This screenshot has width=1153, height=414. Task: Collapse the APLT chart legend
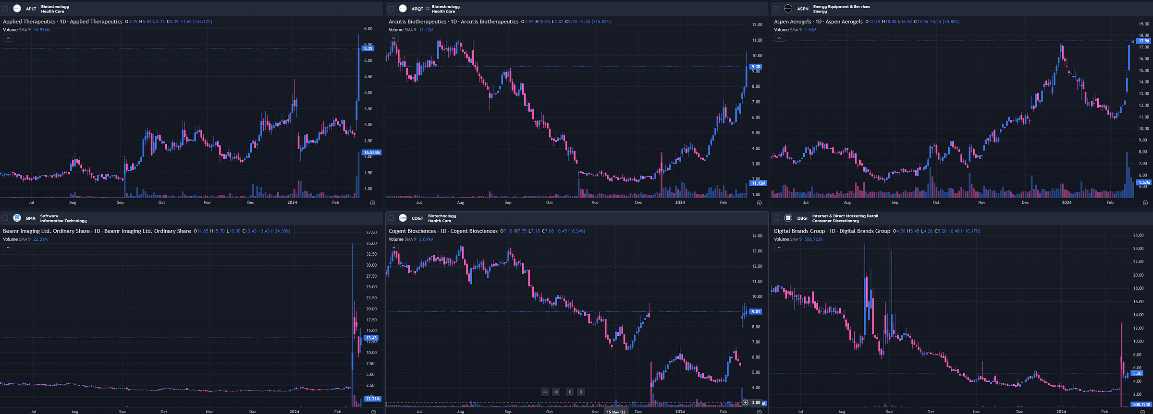(8, 38)
